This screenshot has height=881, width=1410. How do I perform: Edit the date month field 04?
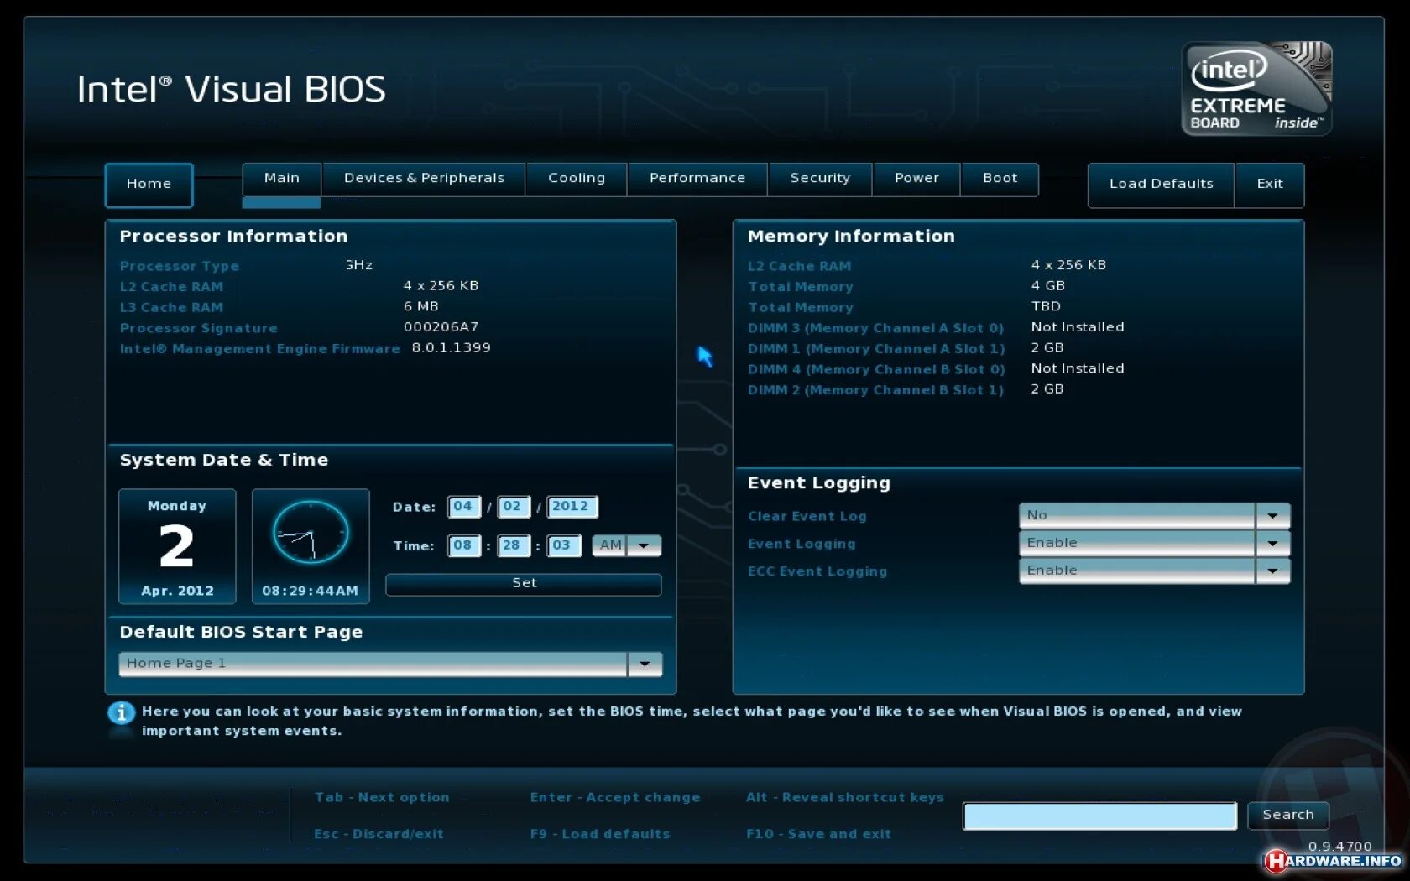point(463,507)
